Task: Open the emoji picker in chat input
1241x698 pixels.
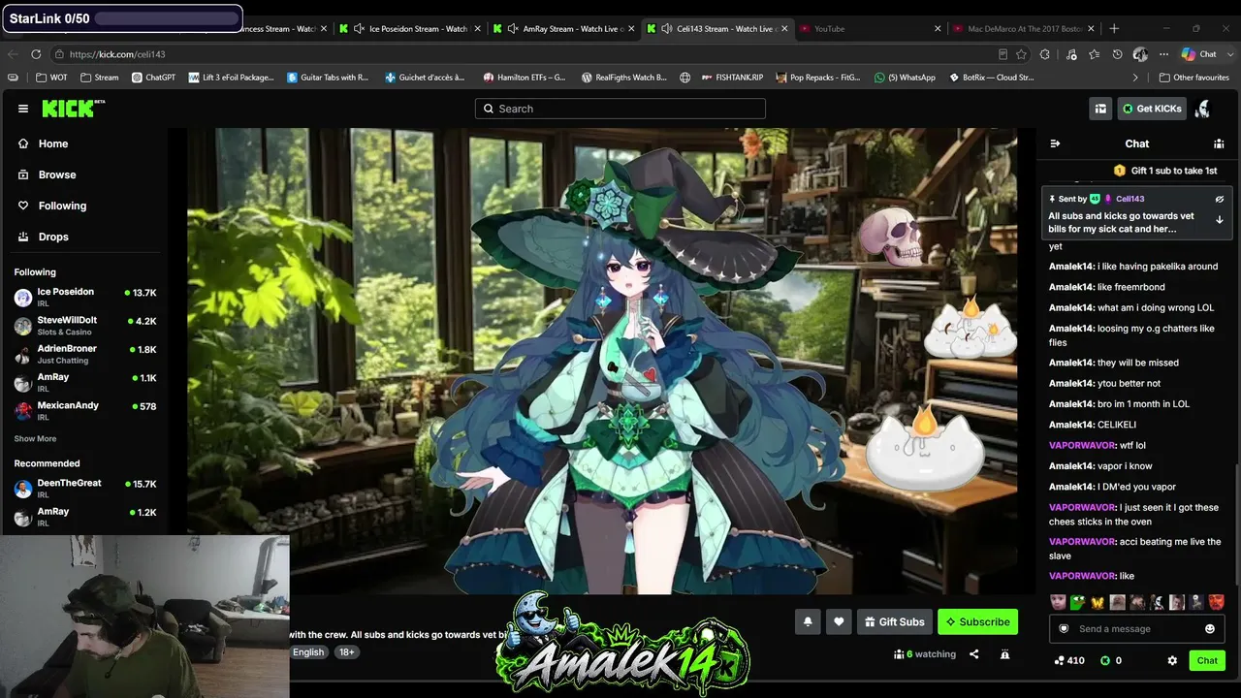Action: click(1210, 629)
